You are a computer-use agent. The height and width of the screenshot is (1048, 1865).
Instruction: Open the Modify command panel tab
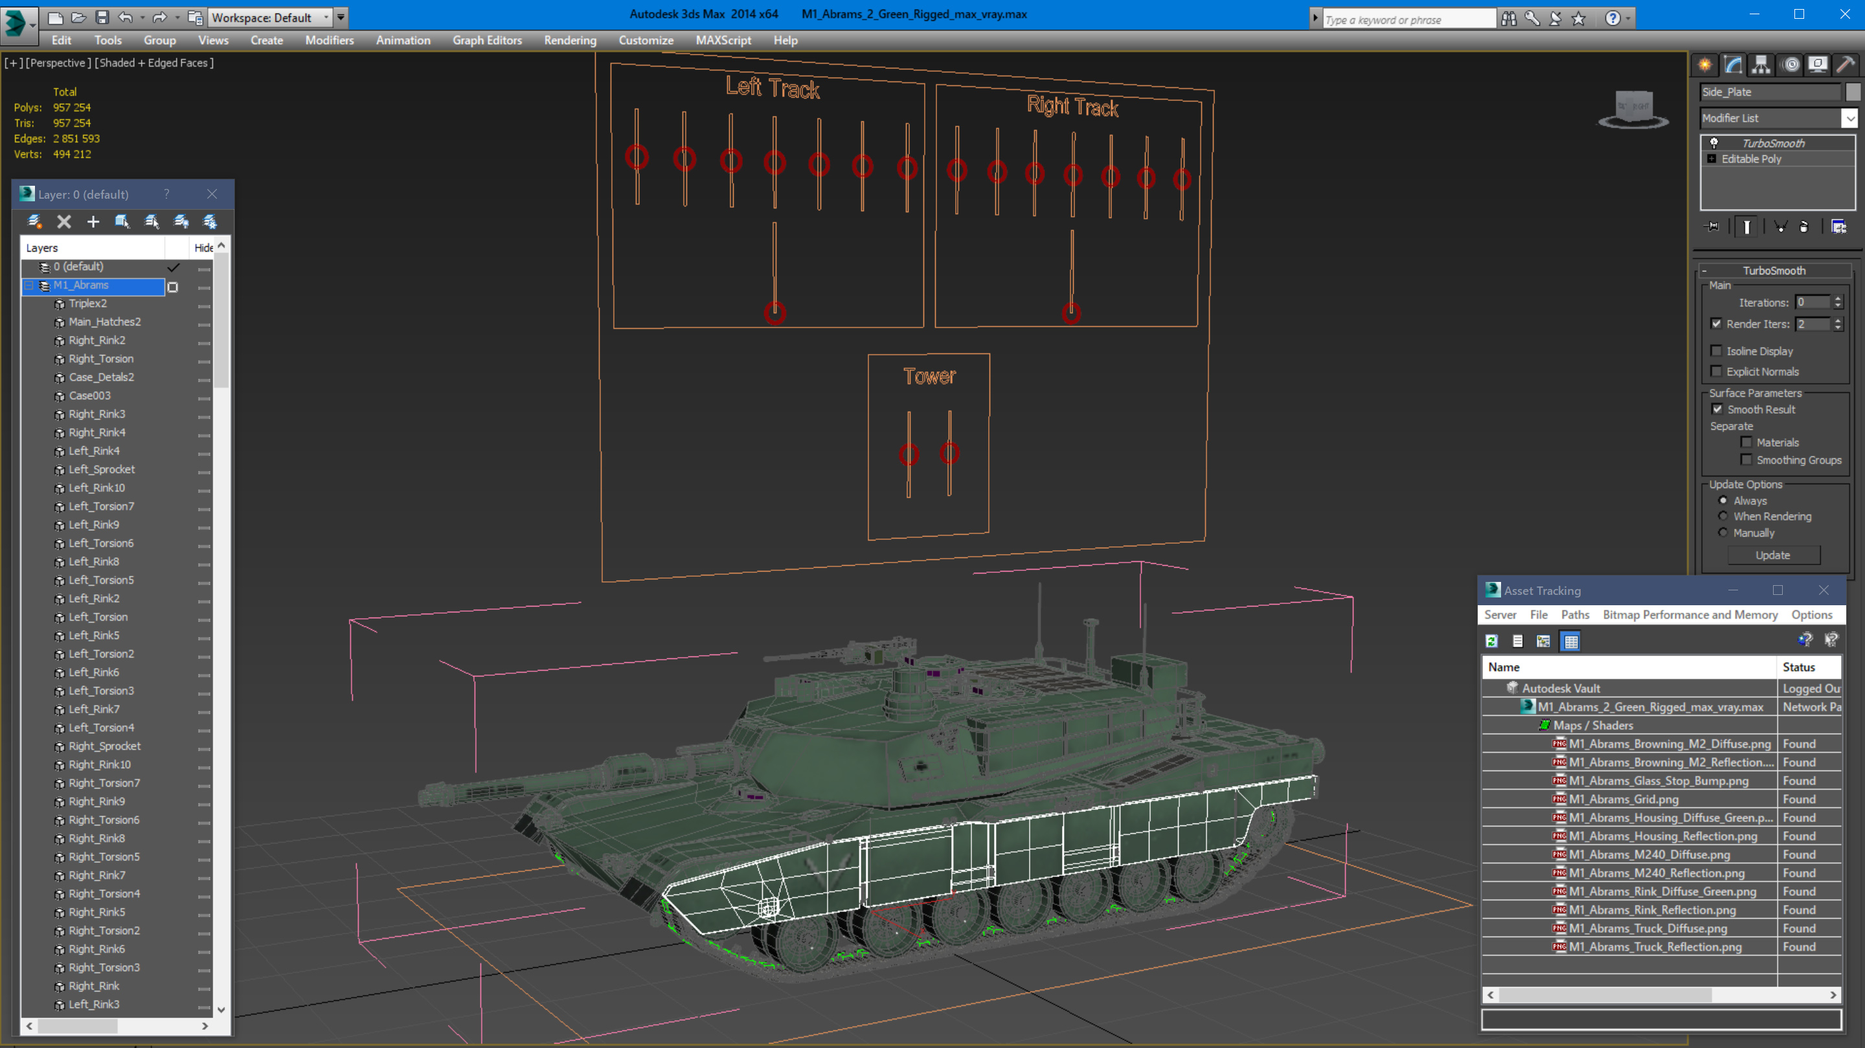[1734, 65]
